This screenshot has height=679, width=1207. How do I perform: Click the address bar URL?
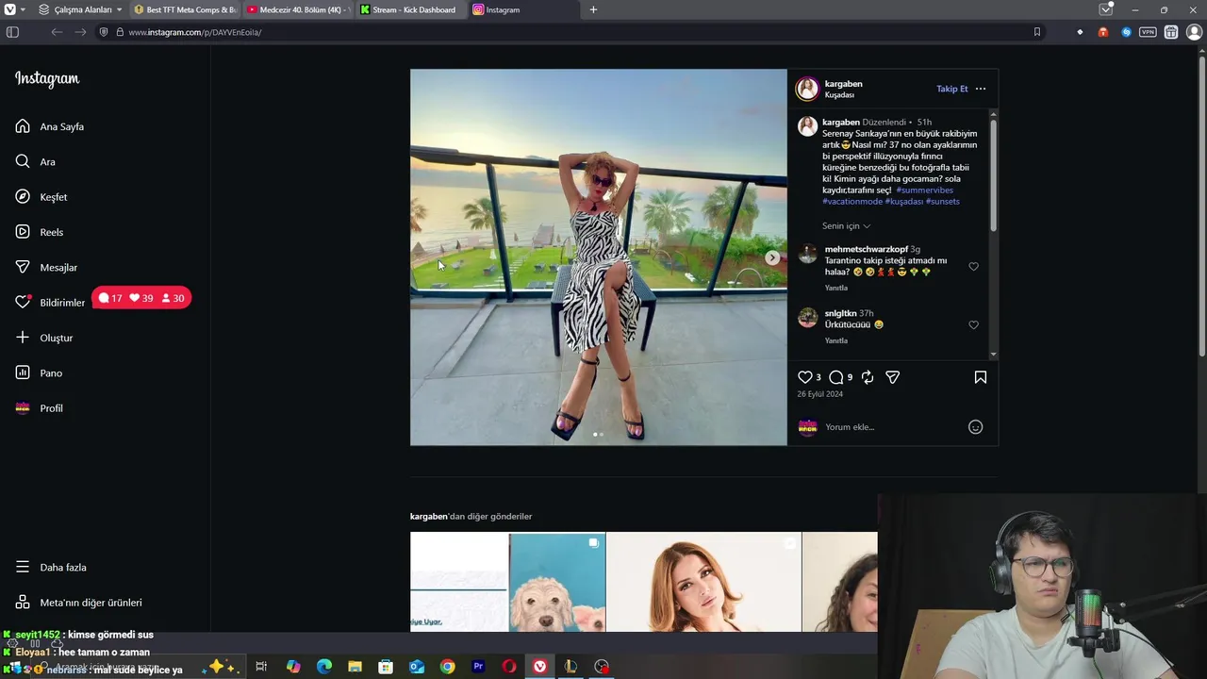(195, 32)
